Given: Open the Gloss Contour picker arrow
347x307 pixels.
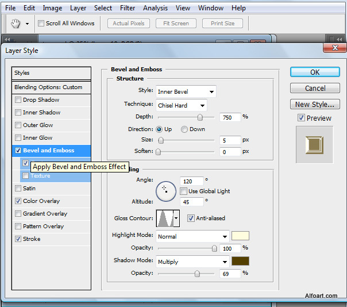Looking at the screenshot, I should [176, 218].
